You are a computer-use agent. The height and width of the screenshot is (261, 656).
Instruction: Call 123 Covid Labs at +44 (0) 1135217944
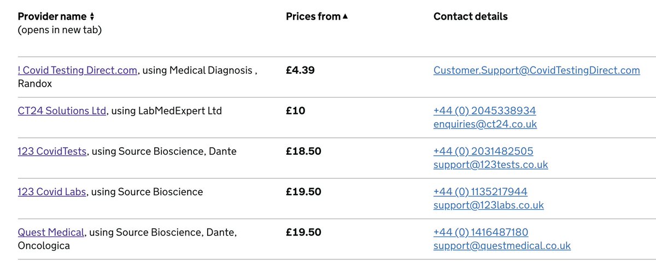pyautogui.click(x=481, y=192)
